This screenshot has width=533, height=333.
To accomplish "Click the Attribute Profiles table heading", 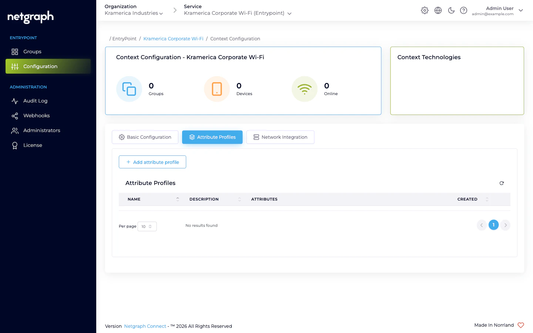I will coord(150,183).
